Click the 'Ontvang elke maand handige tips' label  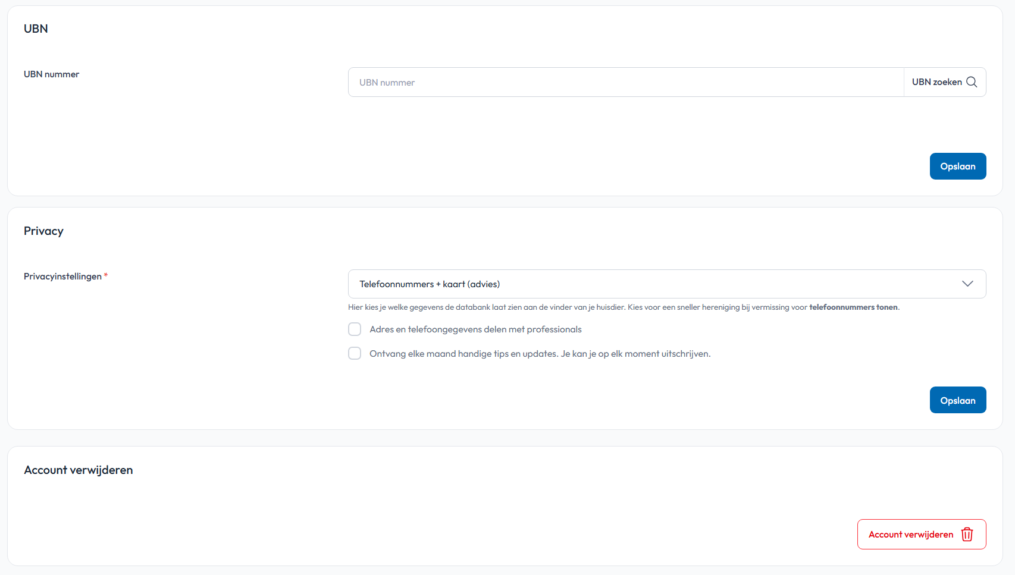point(540,354)
